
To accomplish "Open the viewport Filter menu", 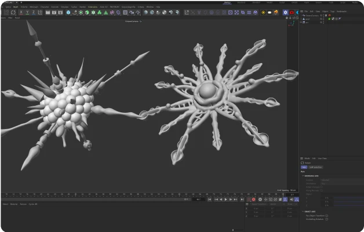I will 10,17.
